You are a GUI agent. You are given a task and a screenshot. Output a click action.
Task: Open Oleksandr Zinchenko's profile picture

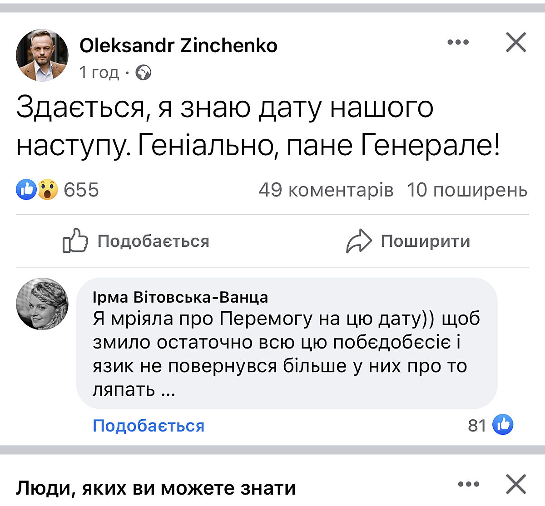click(x=42, y=55)
